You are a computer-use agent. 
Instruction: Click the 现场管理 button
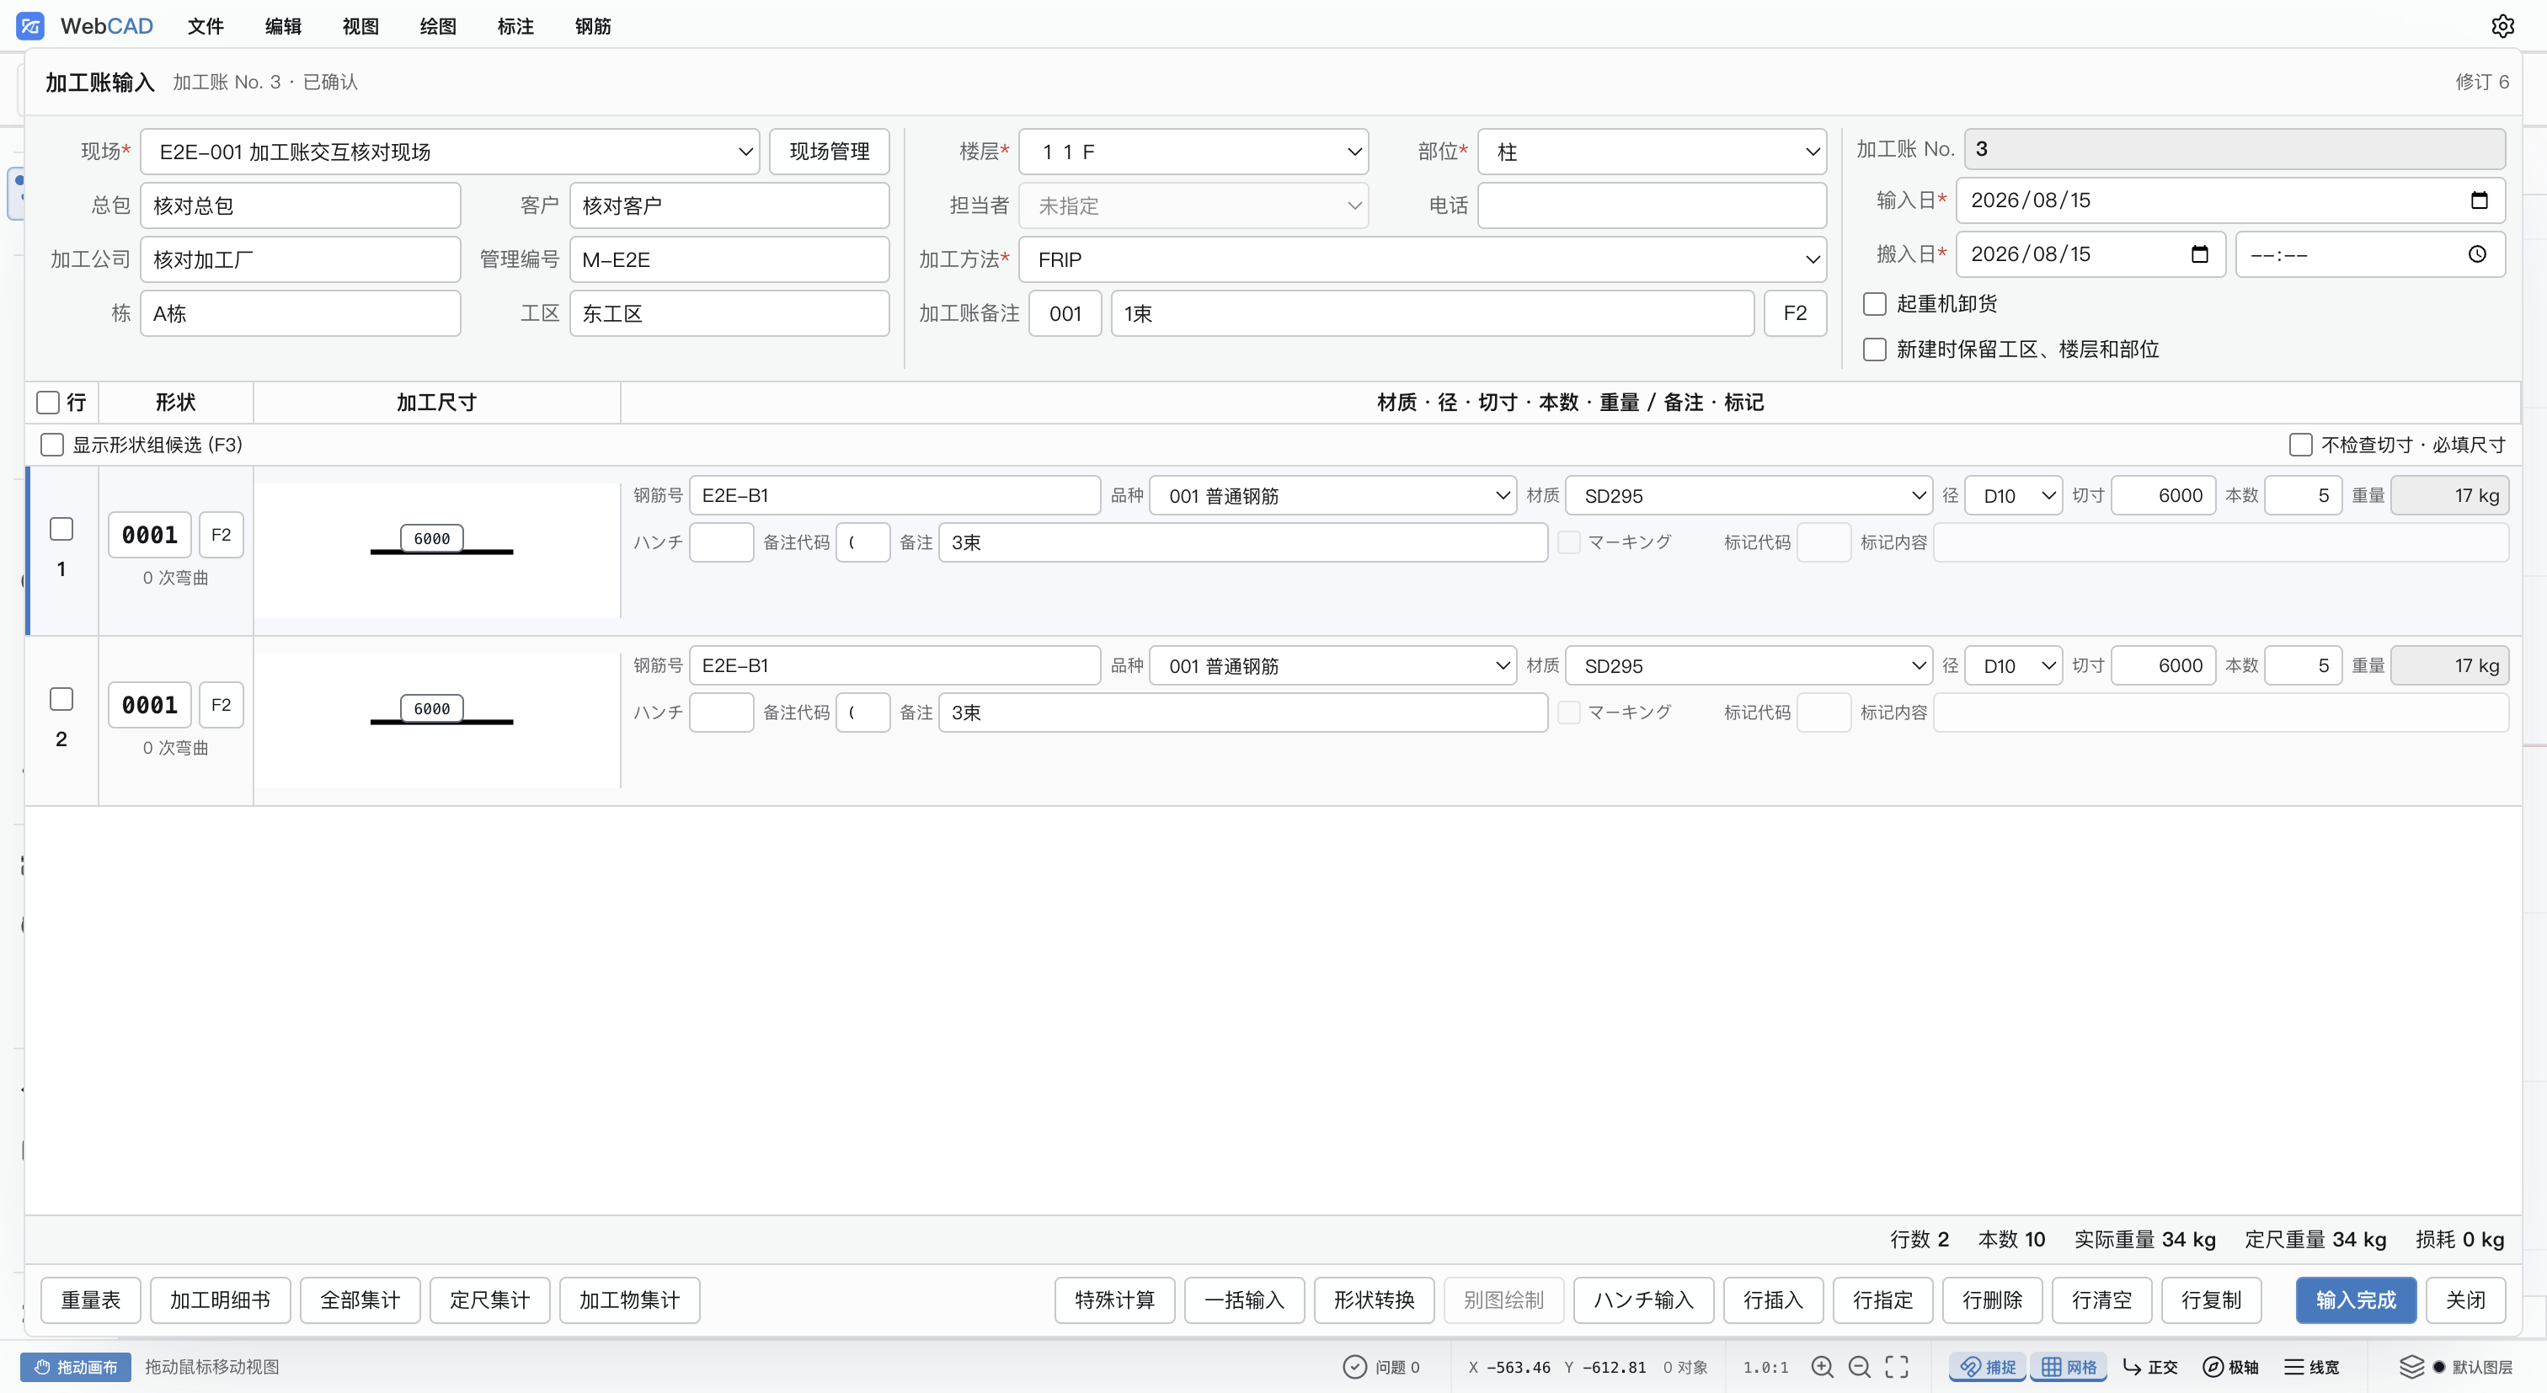[830, 152]
